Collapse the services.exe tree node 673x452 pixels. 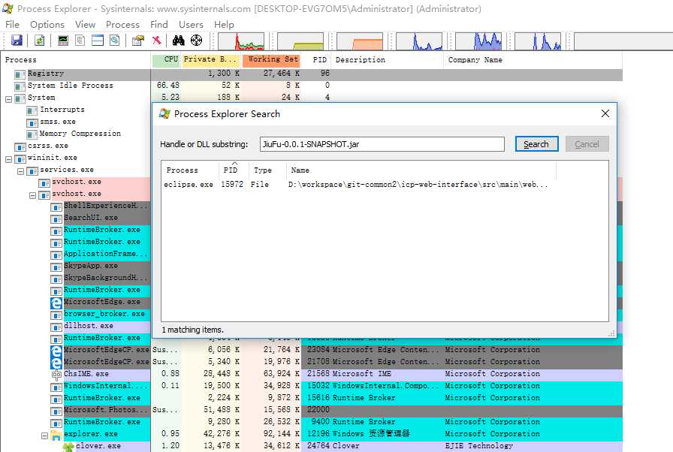pyautogui.click(x=20, y=171)
